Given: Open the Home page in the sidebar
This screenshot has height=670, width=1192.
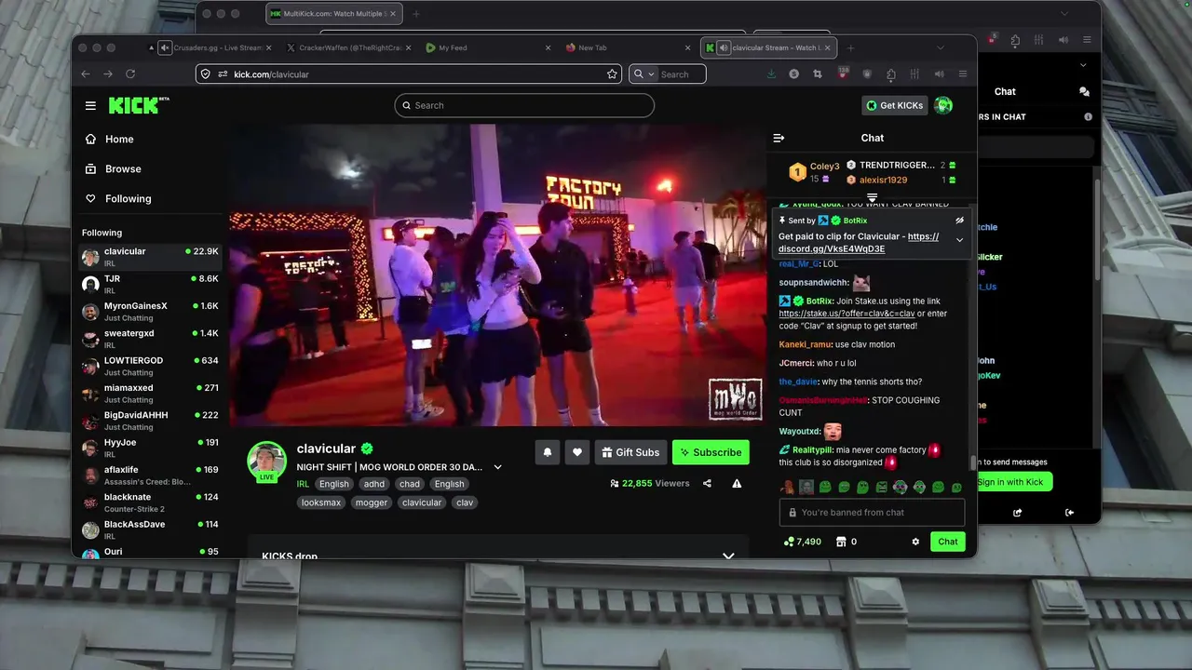Looking at the screenshot, I should tap(119, 139).
